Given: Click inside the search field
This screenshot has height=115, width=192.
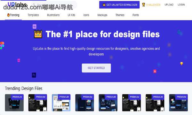Looking at the screenshot, I should (x=54, y=5).
